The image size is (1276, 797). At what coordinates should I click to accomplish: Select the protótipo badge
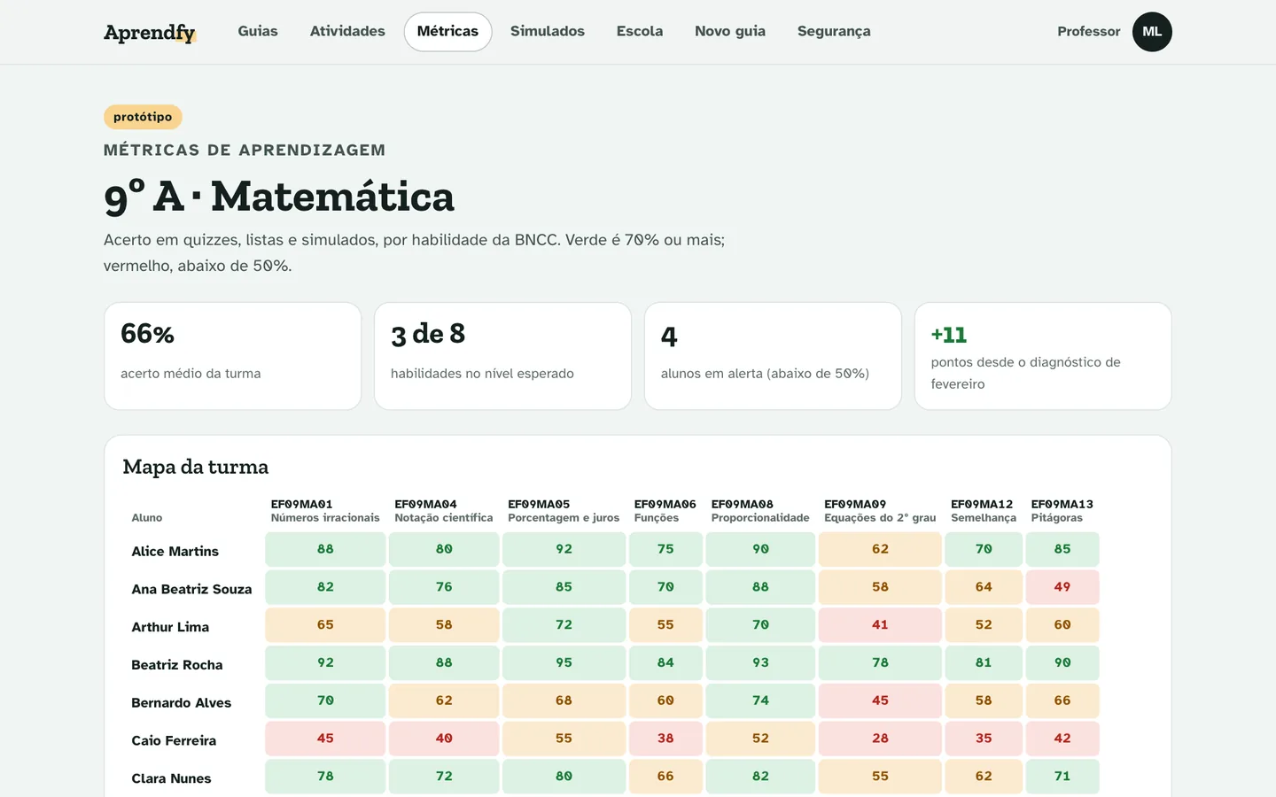pyautogui.click(x=143, y=117)
